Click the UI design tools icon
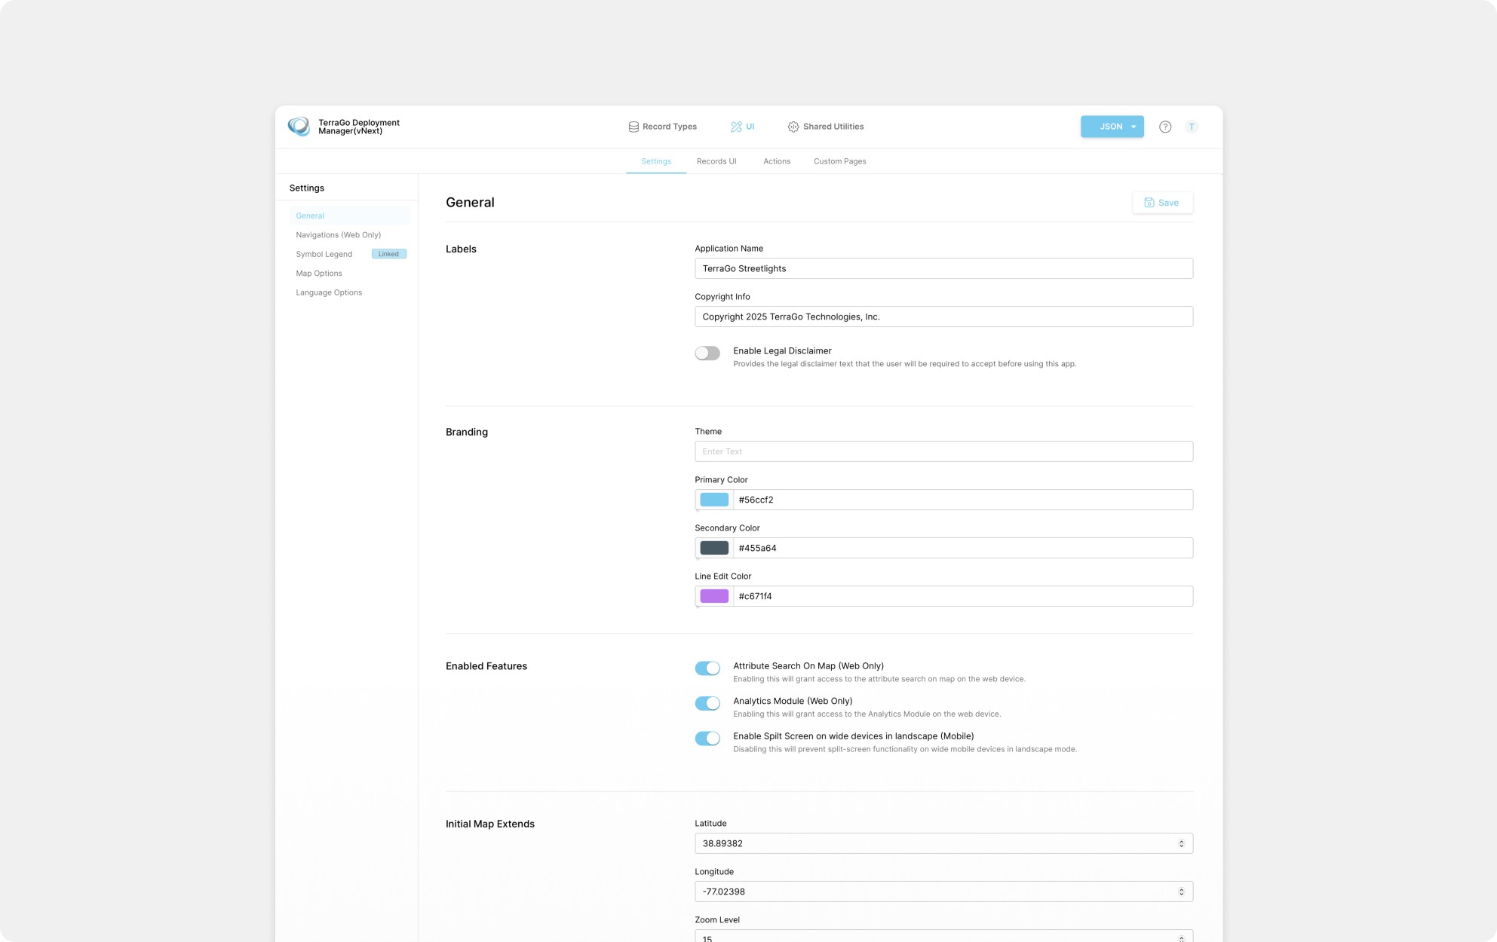This screenshot has height=942, width=1497. [736, 127]
